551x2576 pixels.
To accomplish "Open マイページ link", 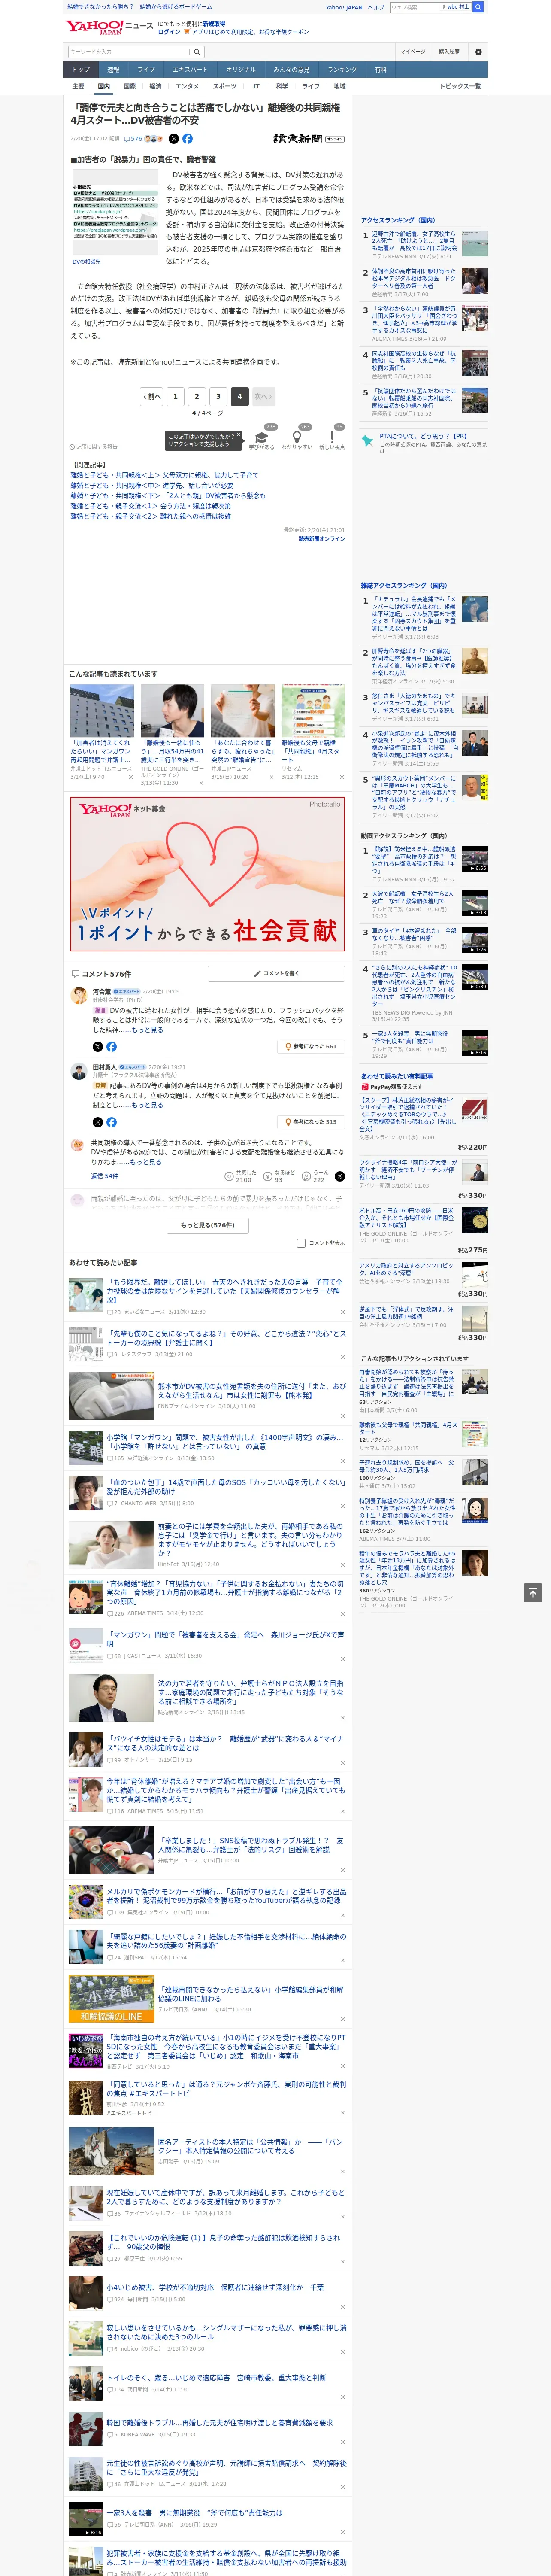I will tap(412, 52).
